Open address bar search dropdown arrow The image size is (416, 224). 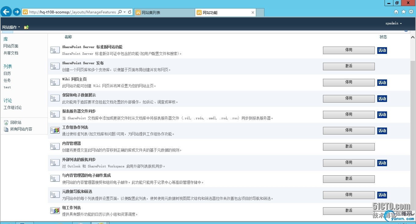tap(124, 12)
